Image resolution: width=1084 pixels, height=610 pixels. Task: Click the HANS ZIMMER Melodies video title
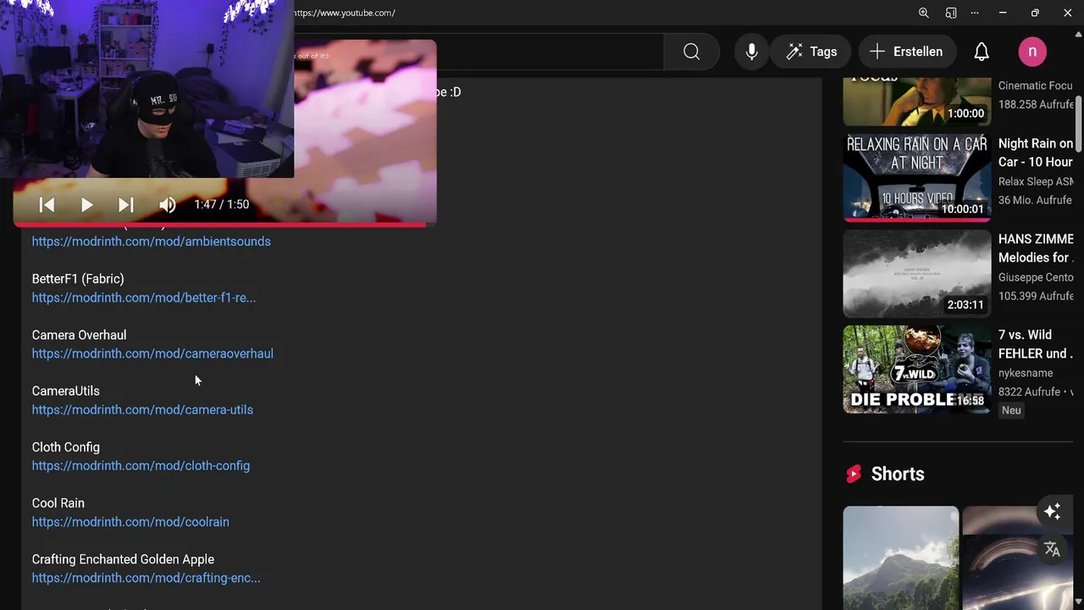point(1036,248)
